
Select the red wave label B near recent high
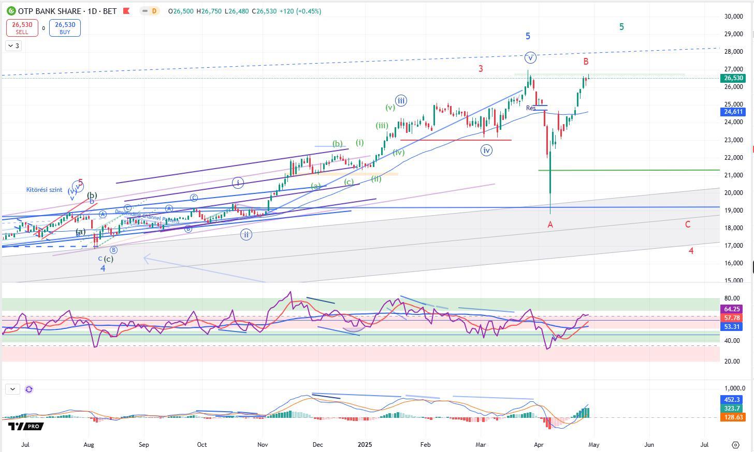586,62
